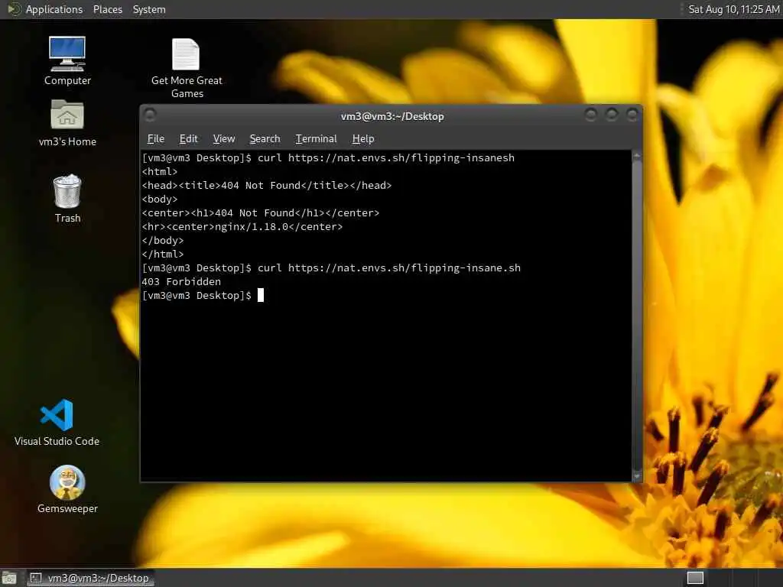The height and width of the screenshot is (587, 783).
Task: Click the workspace switcher in bottom panel
Action: point(695,578)
